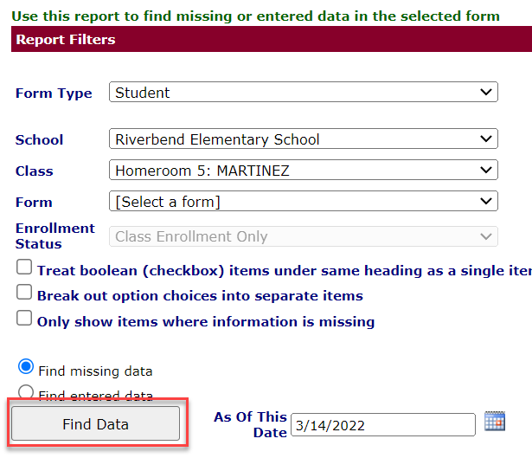Click the Enrollment Status label
This screenshot has height=458, width=532.
point(55,236)
